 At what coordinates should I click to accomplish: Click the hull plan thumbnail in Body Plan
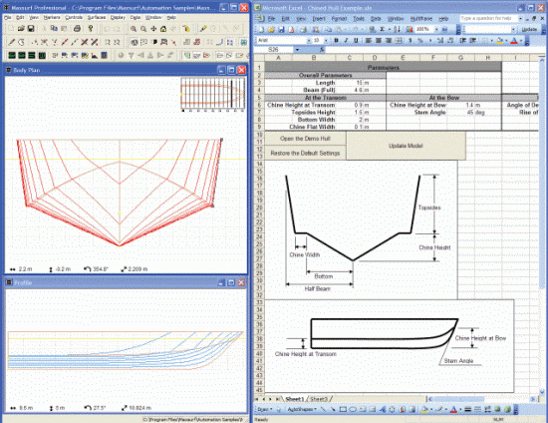coord(213,94)
